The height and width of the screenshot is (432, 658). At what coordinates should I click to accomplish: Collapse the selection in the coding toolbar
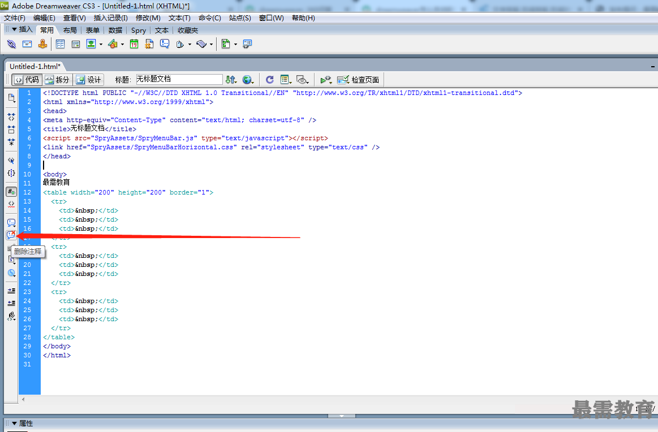pos(11,129)
